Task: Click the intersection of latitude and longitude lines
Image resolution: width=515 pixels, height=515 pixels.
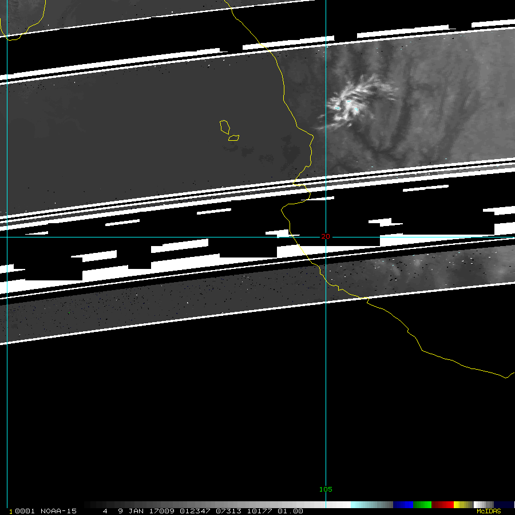Action: coord(326,237)
